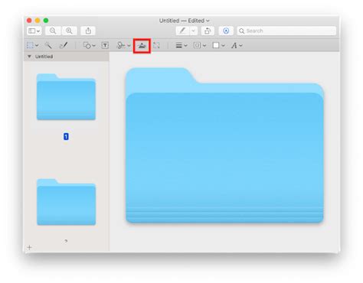Select the second folder thumbnail in sidebar

66,202
